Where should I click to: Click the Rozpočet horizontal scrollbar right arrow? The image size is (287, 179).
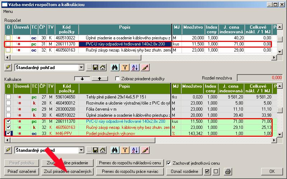click(x=274, y=58)
